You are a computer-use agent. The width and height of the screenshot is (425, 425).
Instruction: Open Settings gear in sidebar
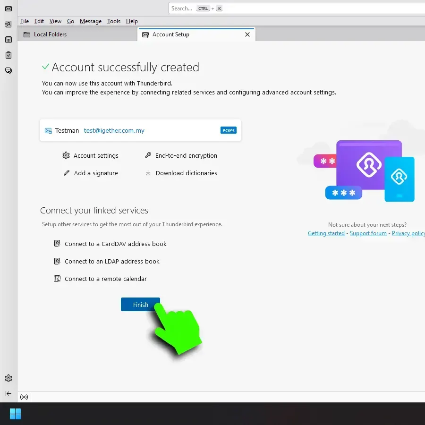click(8, 378)
